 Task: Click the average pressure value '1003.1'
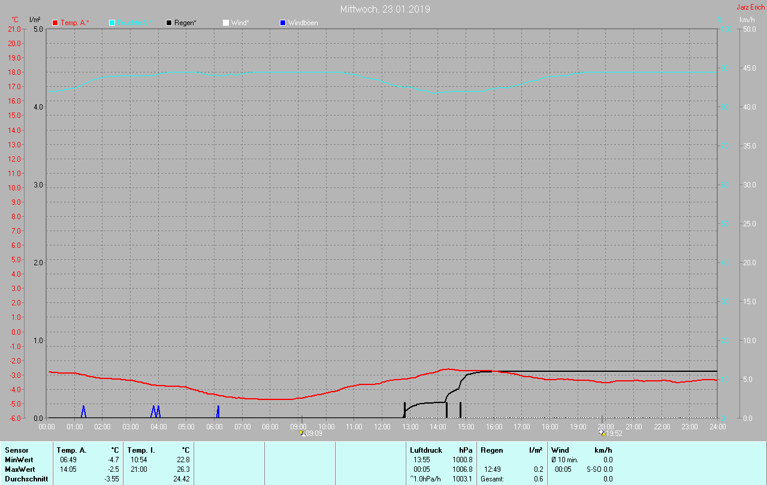pyautogui.click(x=462, y=479)
